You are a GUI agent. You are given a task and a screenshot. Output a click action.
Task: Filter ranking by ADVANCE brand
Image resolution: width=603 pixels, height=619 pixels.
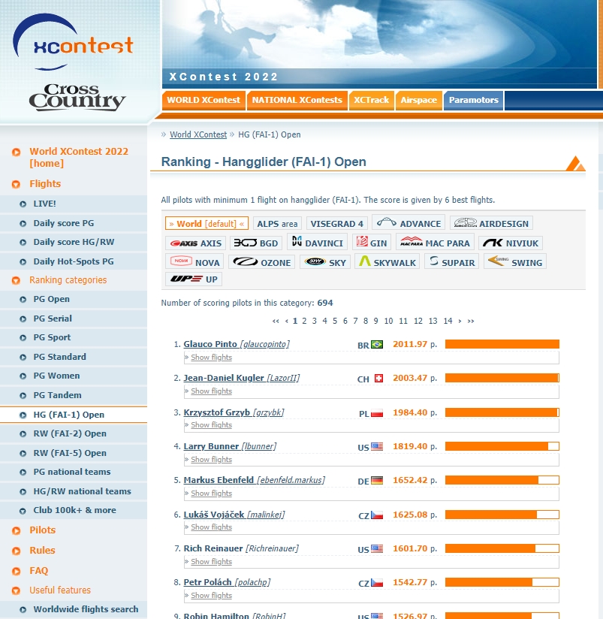[x=409, y=223]
